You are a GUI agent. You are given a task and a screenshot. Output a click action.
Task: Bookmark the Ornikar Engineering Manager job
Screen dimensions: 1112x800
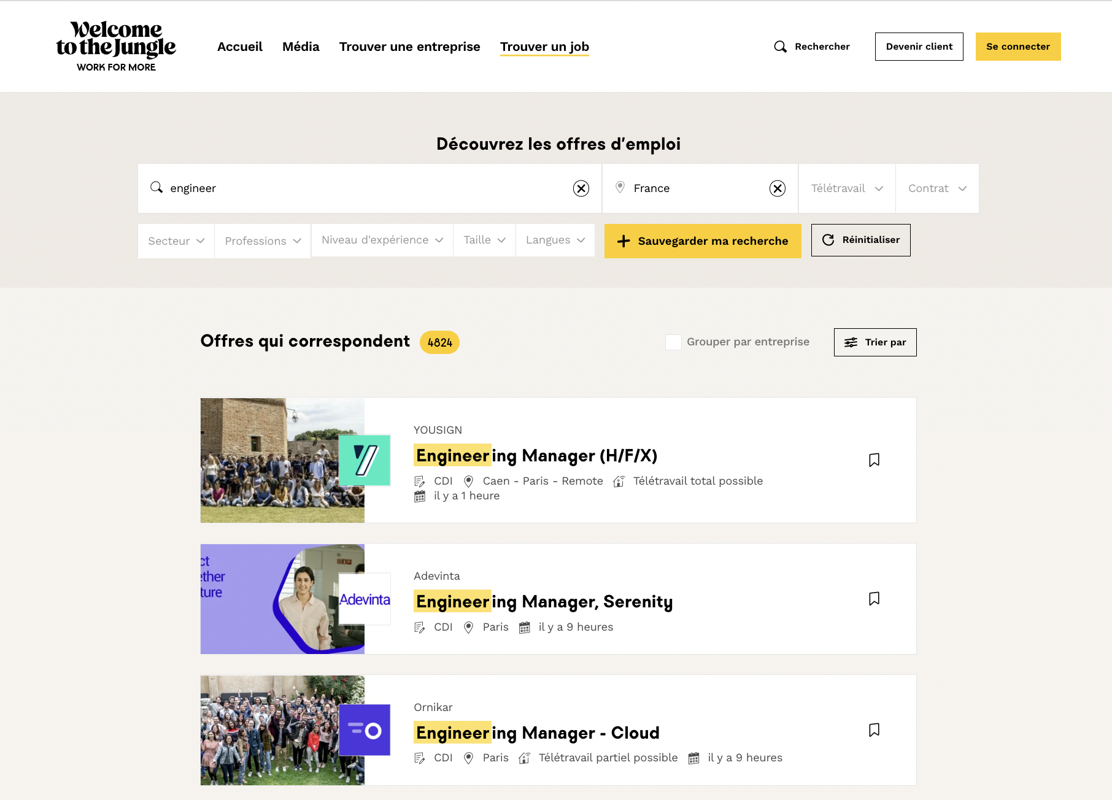pos(874,730)
